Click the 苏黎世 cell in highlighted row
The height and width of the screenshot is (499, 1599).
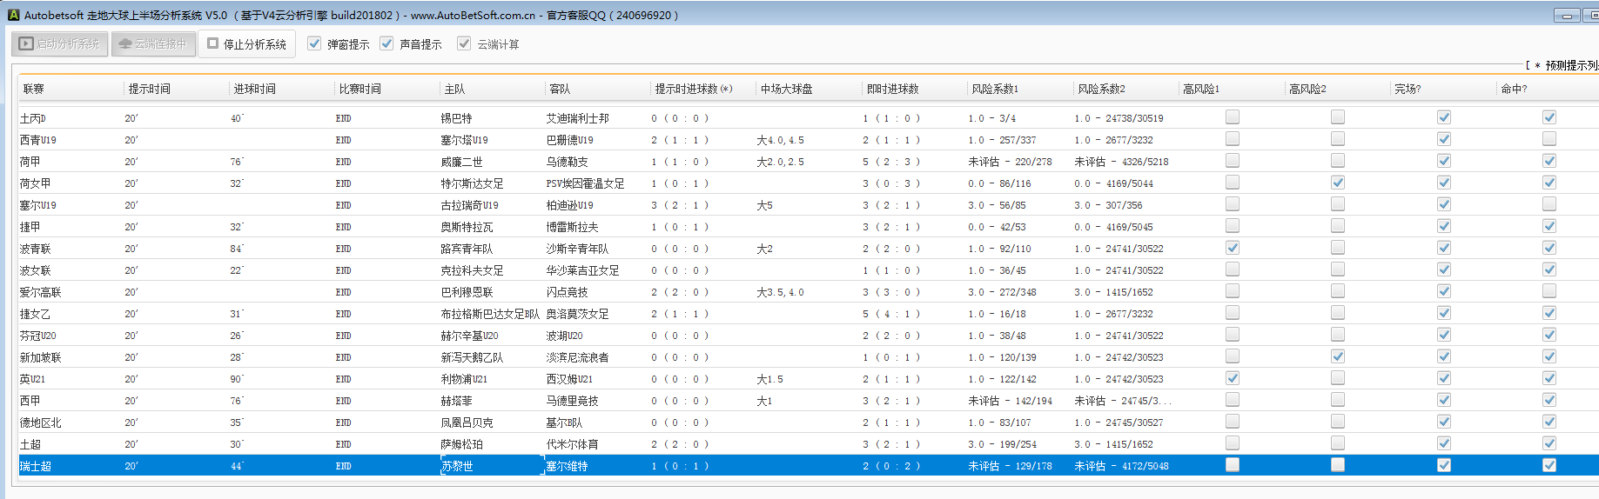coord(457,466)
